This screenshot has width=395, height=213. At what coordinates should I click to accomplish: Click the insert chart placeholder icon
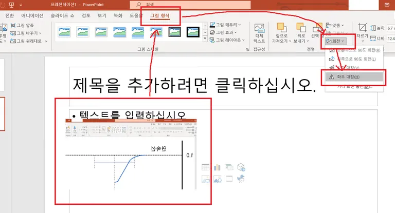coord(217,167)
